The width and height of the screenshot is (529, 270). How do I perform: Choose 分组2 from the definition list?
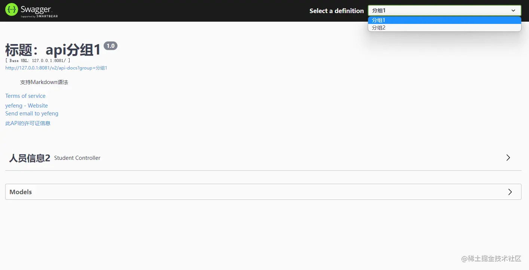pyautogui.click(x=444, y=28)
